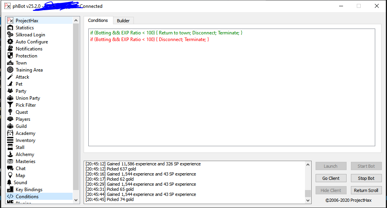This screenshot has height=208, width=387.
Task: Open Key Bindings in the sidebar
Action: click(29, 190)
